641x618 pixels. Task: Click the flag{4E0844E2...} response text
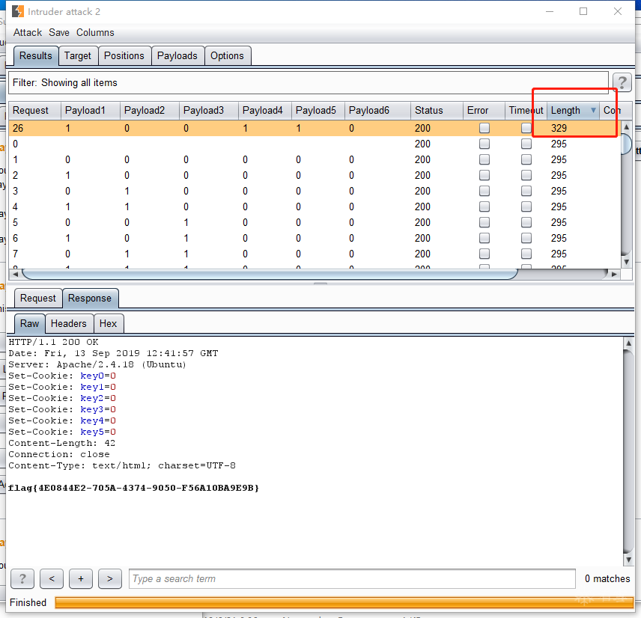tap(133, 488)
